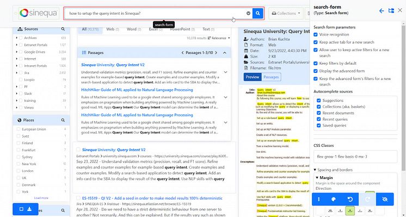Go to previous passages with left chevron
406x217 pixels.
pos(182,53)
